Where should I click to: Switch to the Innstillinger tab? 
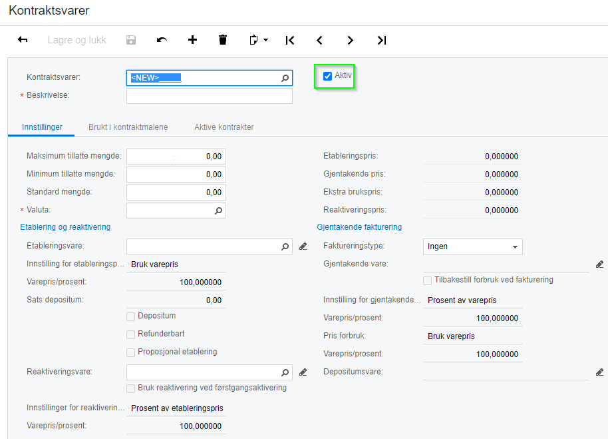click(43, 127)
